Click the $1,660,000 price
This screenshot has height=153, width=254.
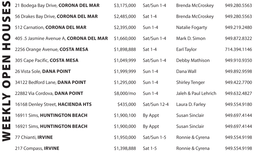pyautogui.click(x=125, y=38)
